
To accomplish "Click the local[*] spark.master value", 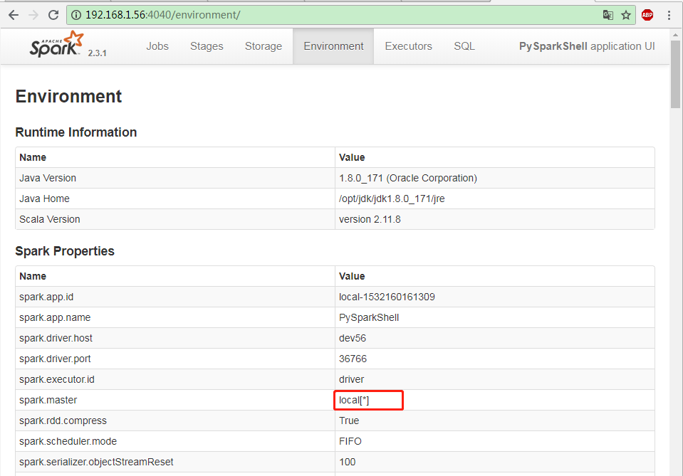I will [x=354, y=401].
